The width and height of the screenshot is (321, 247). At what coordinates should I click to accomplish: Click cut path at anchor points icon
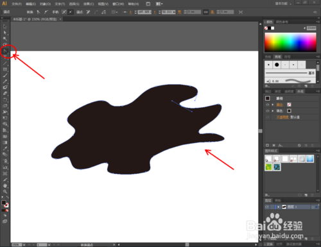(x=104, y=12)
